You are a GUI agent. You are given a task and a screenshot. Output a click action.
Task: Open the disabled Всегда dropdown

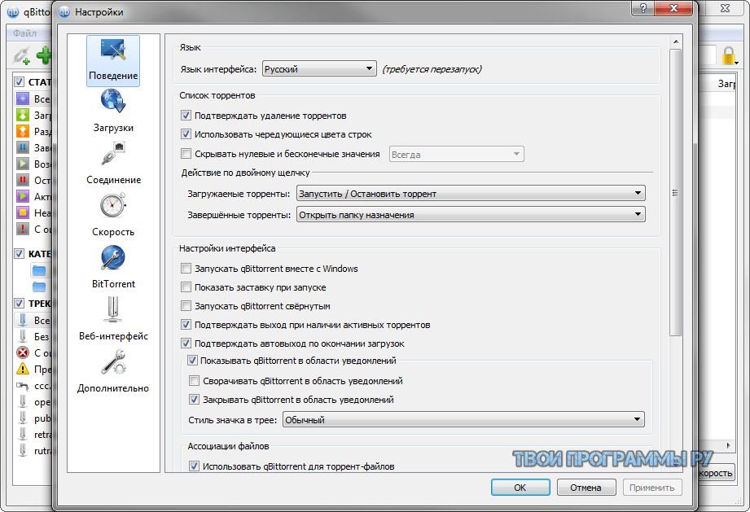[x=456, y=155]
